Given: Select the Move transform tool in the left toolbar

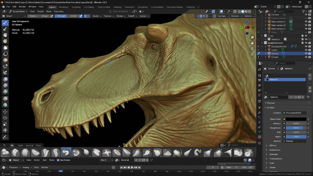Looking at the screenshot, I should coord(5,112).
